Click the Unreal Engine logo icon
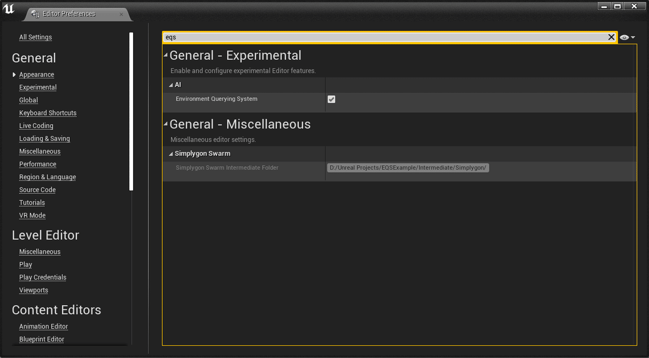Screen dimensions: 649x358 (9, 9)
